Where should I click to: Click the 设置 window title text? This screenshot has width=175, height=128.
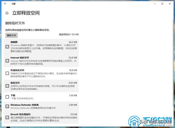(x=13, y=4)
